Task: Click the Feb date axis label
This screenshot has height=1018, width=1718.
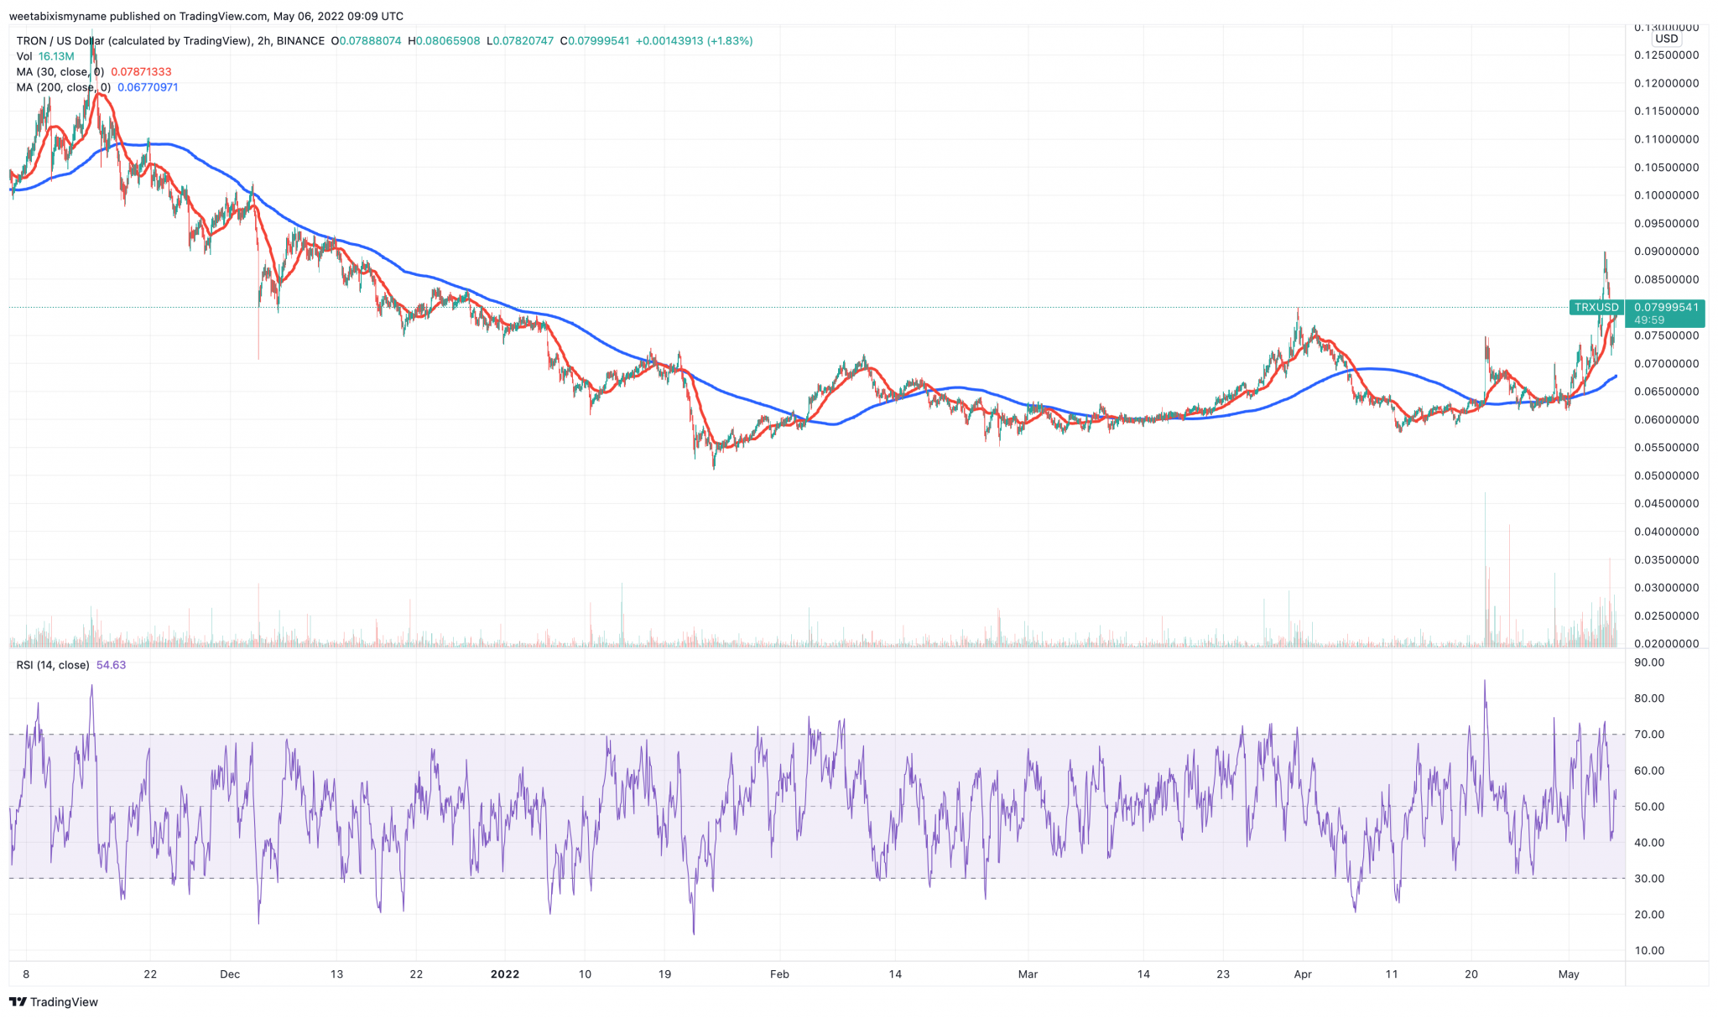Action: 779,974
